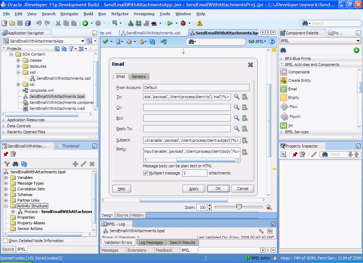Click the filter funnel icon in Structure panel
Screen dimensions: 363x263
7,164
